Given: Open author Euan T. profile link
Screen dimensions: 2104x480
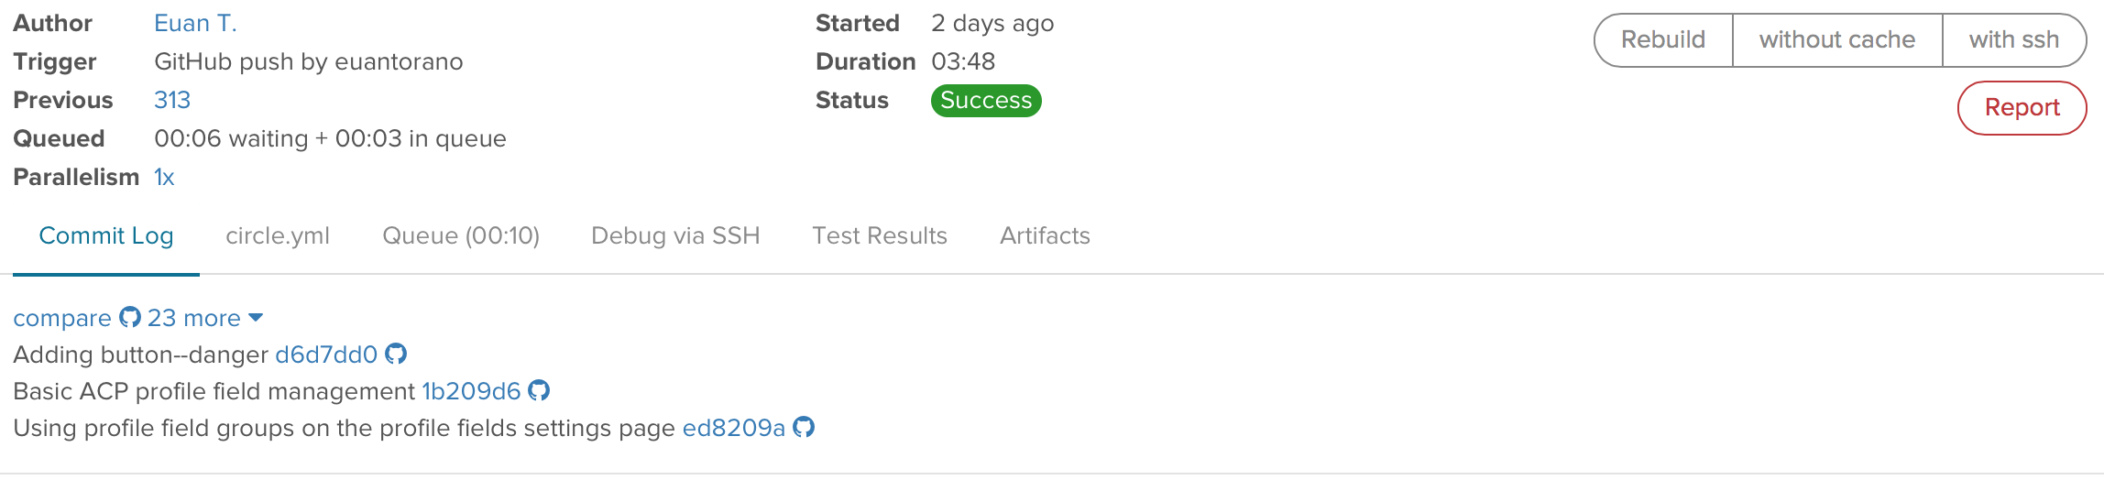Looking at the screenshot, I should coord(195,24).
